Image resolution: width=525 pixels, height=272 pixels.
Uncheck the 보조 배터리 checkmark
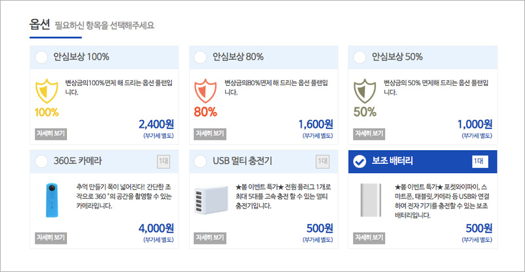tap(360, 162)
